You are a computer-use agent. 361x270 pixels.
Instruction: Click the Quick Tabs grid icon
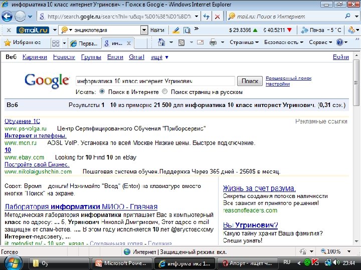point(56,43)
